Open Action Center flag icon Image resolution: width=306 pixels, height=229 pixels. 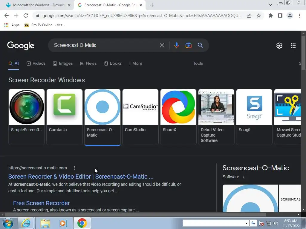coord(261,223)
